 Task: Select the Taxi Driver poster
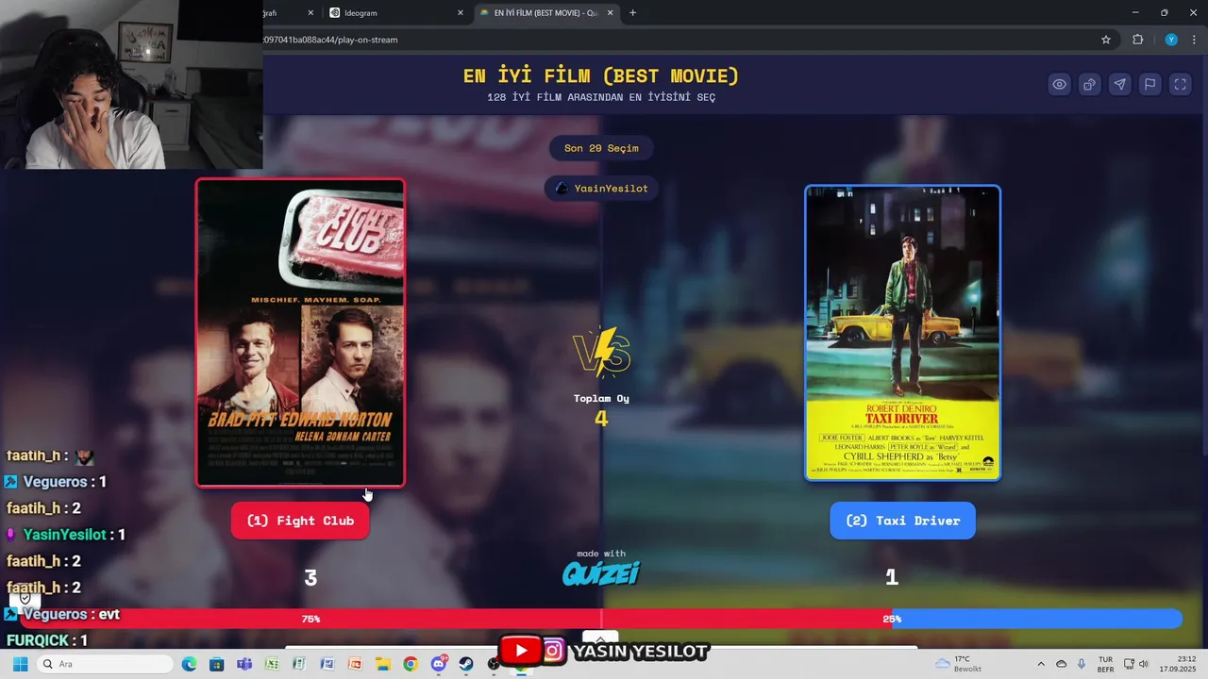pyautogui.click(x=902, y=333)
